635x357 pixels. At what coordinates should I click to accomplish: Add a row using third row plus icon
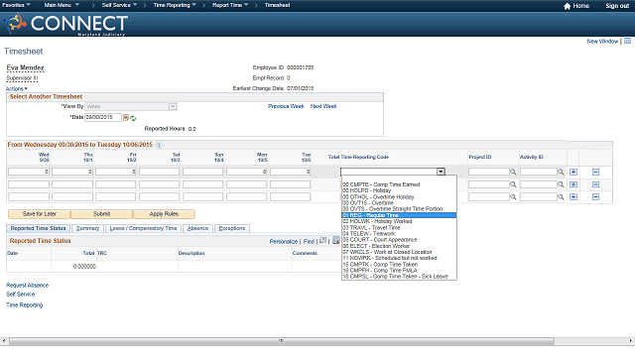573,197
